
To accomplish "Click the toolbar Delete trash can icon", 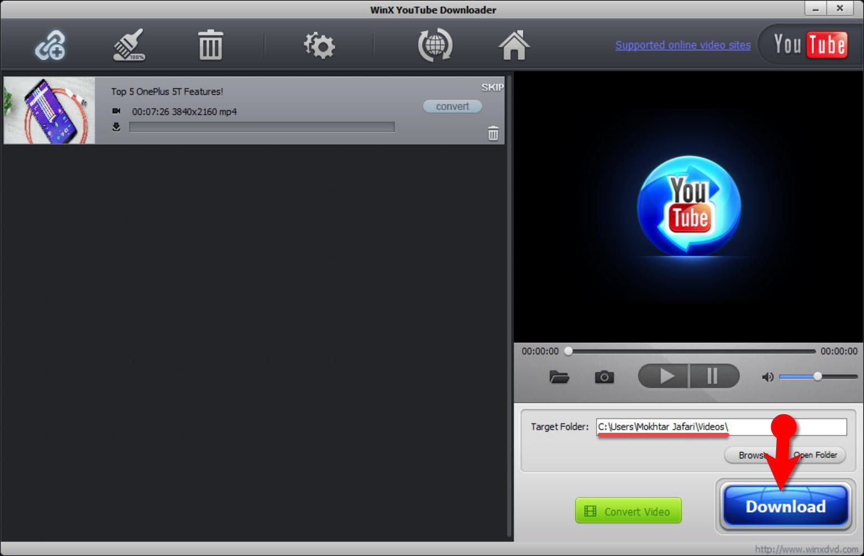I will 210,45.
